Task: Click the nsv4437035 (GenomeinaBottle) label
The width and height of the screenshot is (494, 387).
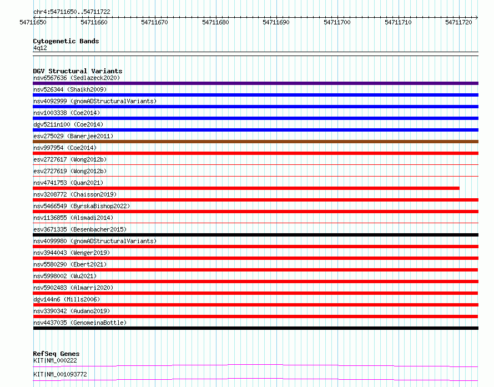Action: click(80, 323)
